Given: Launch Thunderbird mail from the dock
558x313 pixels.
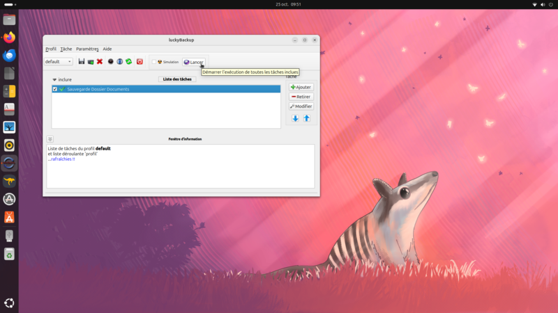Looking at the screenshot, I should click(x=9, y=56).
